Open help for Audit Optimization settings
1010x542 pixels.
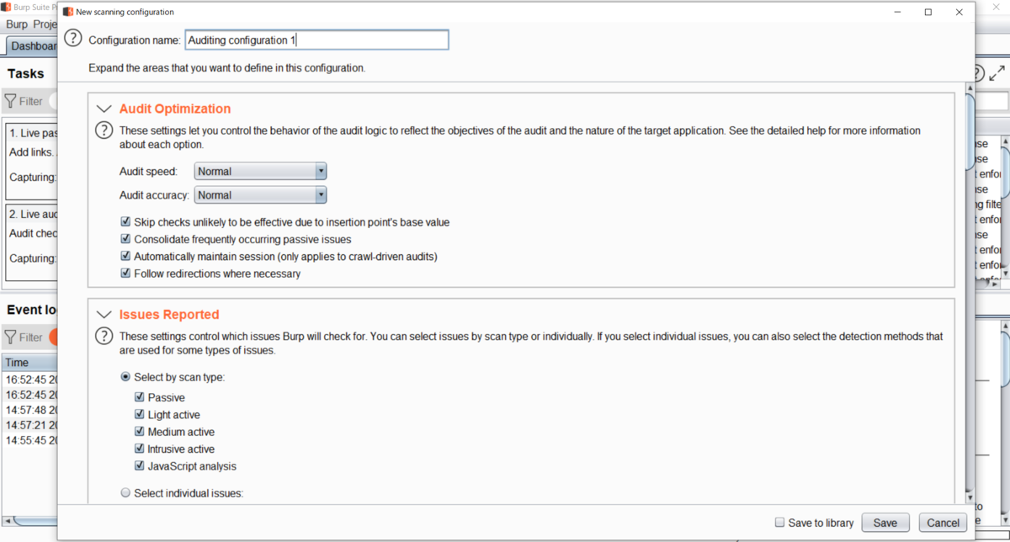pos(103,131)
